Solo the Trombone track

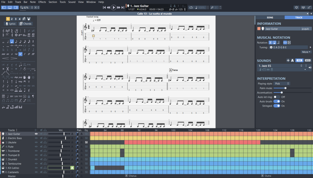coord(45,151)
